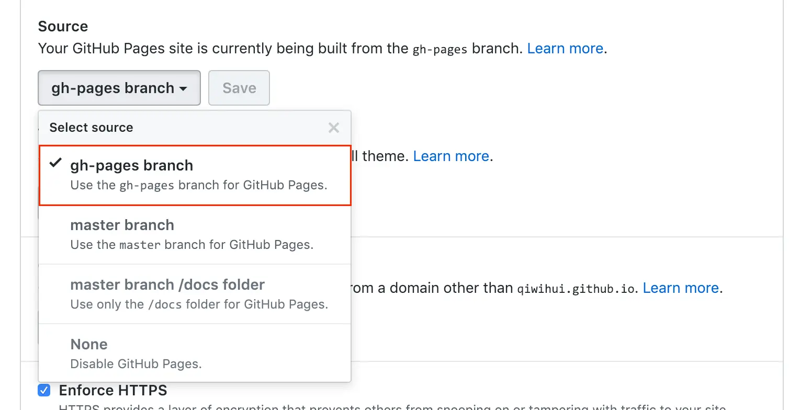This screenshot has height=410, width=811.
Task: Click the X to close Select source popup
Action: (x=333, y=127)
